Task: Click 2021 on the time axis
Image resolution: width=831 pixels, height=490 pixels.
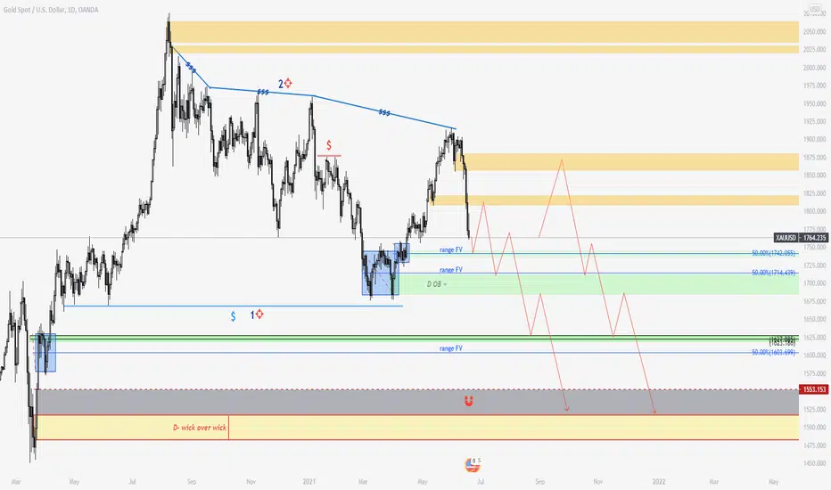Action: pos(309,481)
